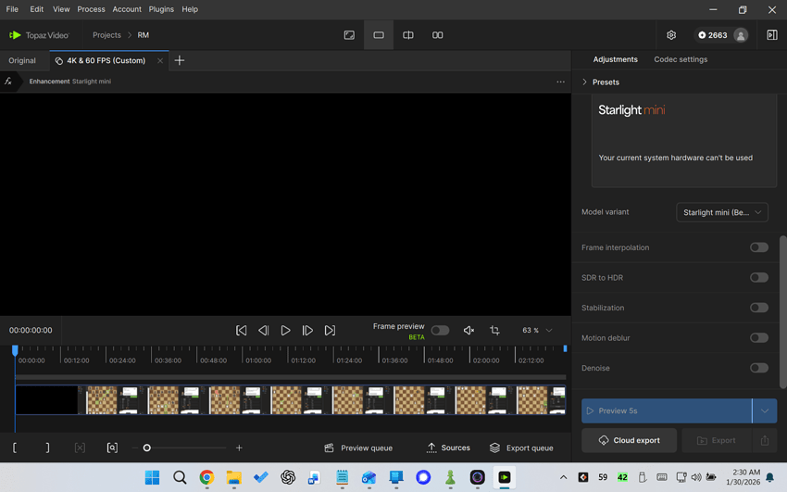Set the trim in-point bracket
Screen dimensions: 787x492
tap(15, 448)
